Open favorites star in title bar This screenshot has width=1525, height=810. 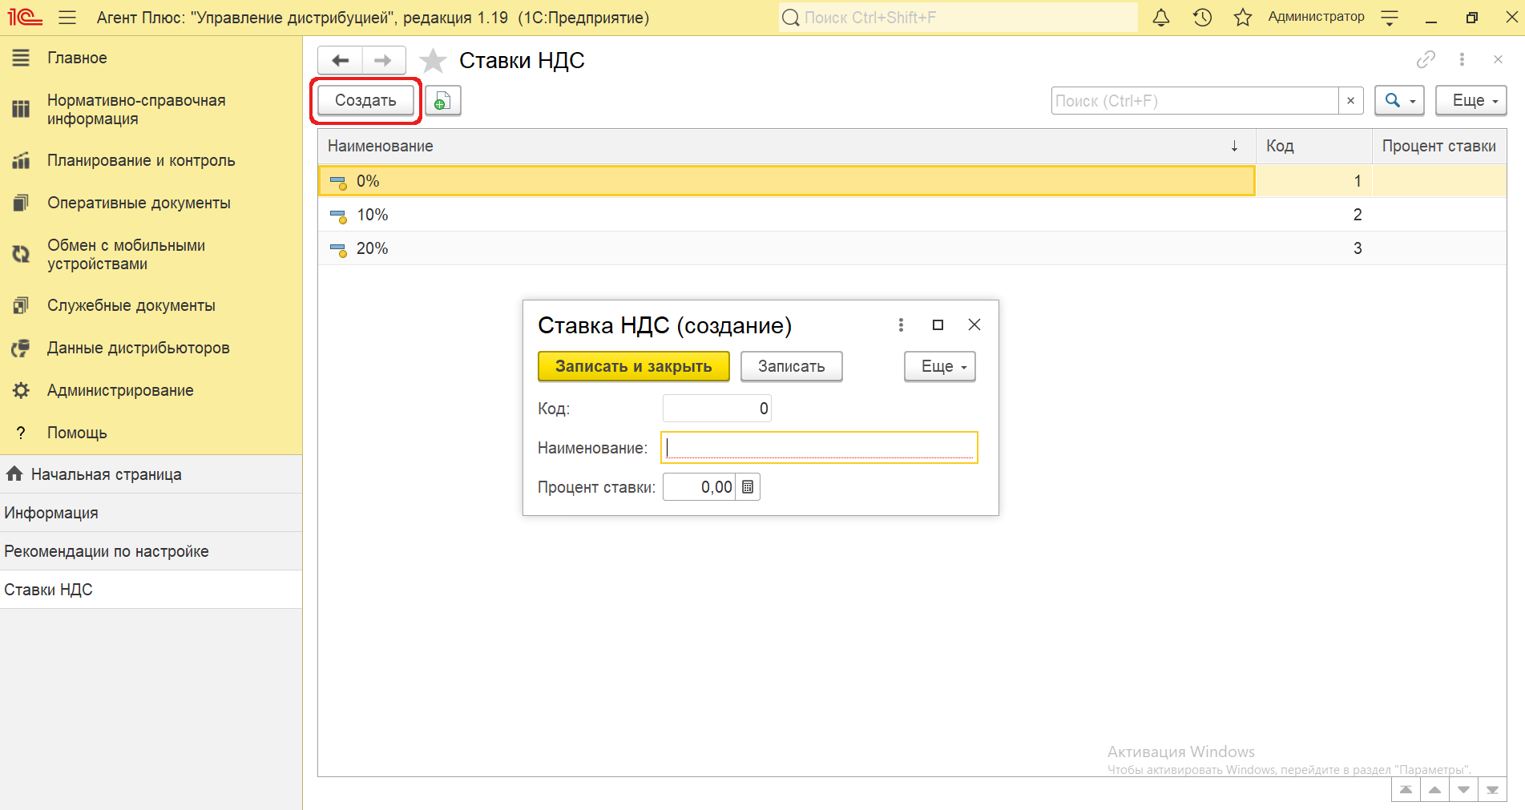tap(1242, 18)
